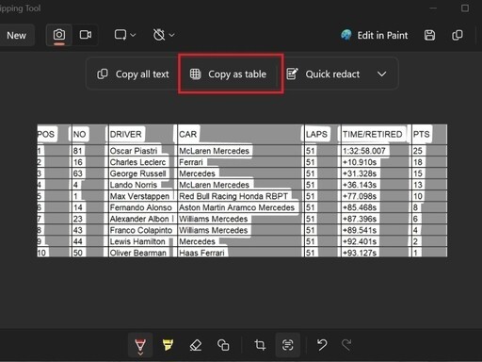Select the text 'Oscar Piastri'
The width and height of the screenshot is (482, 362).
tap(134, 151)
